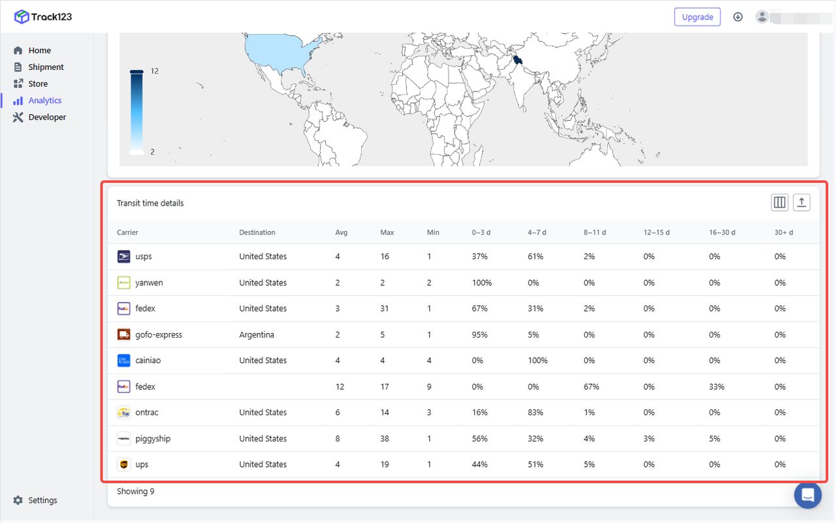This screenshot has width=836, height=523.
Task: Click the 44% value in ups row
Action: [x=480, y=464]
